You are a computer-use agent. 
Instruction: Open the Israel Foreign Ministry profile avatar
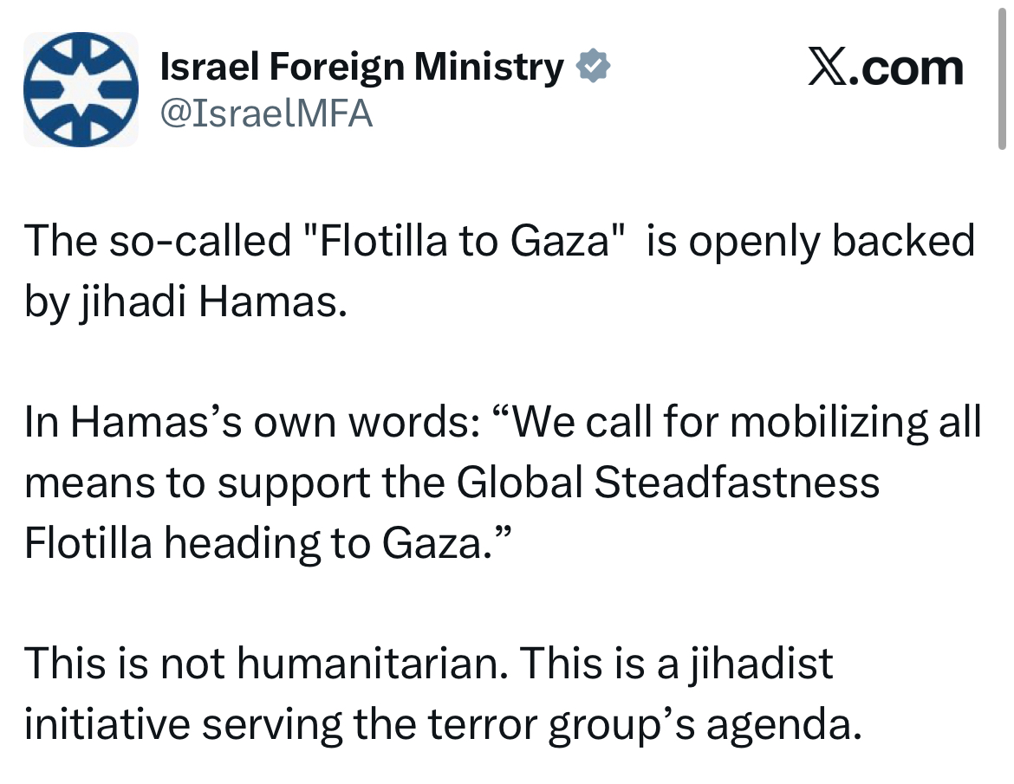tap(81, 89)
